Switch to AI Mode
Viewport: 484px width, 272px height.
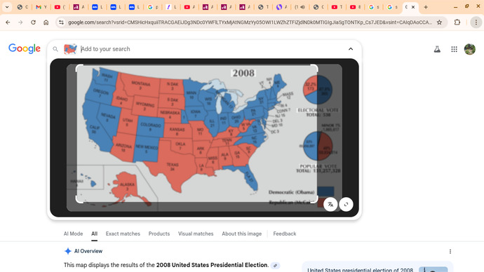(x=73, y=233)
